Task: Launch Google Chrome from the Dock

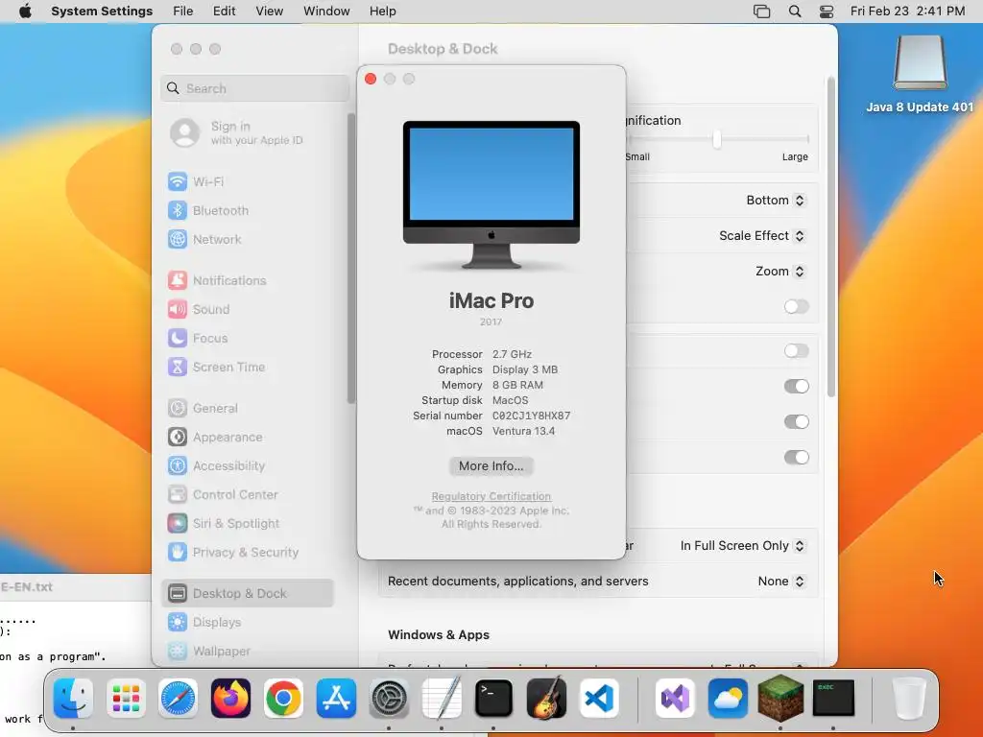Action: [283, 699]
